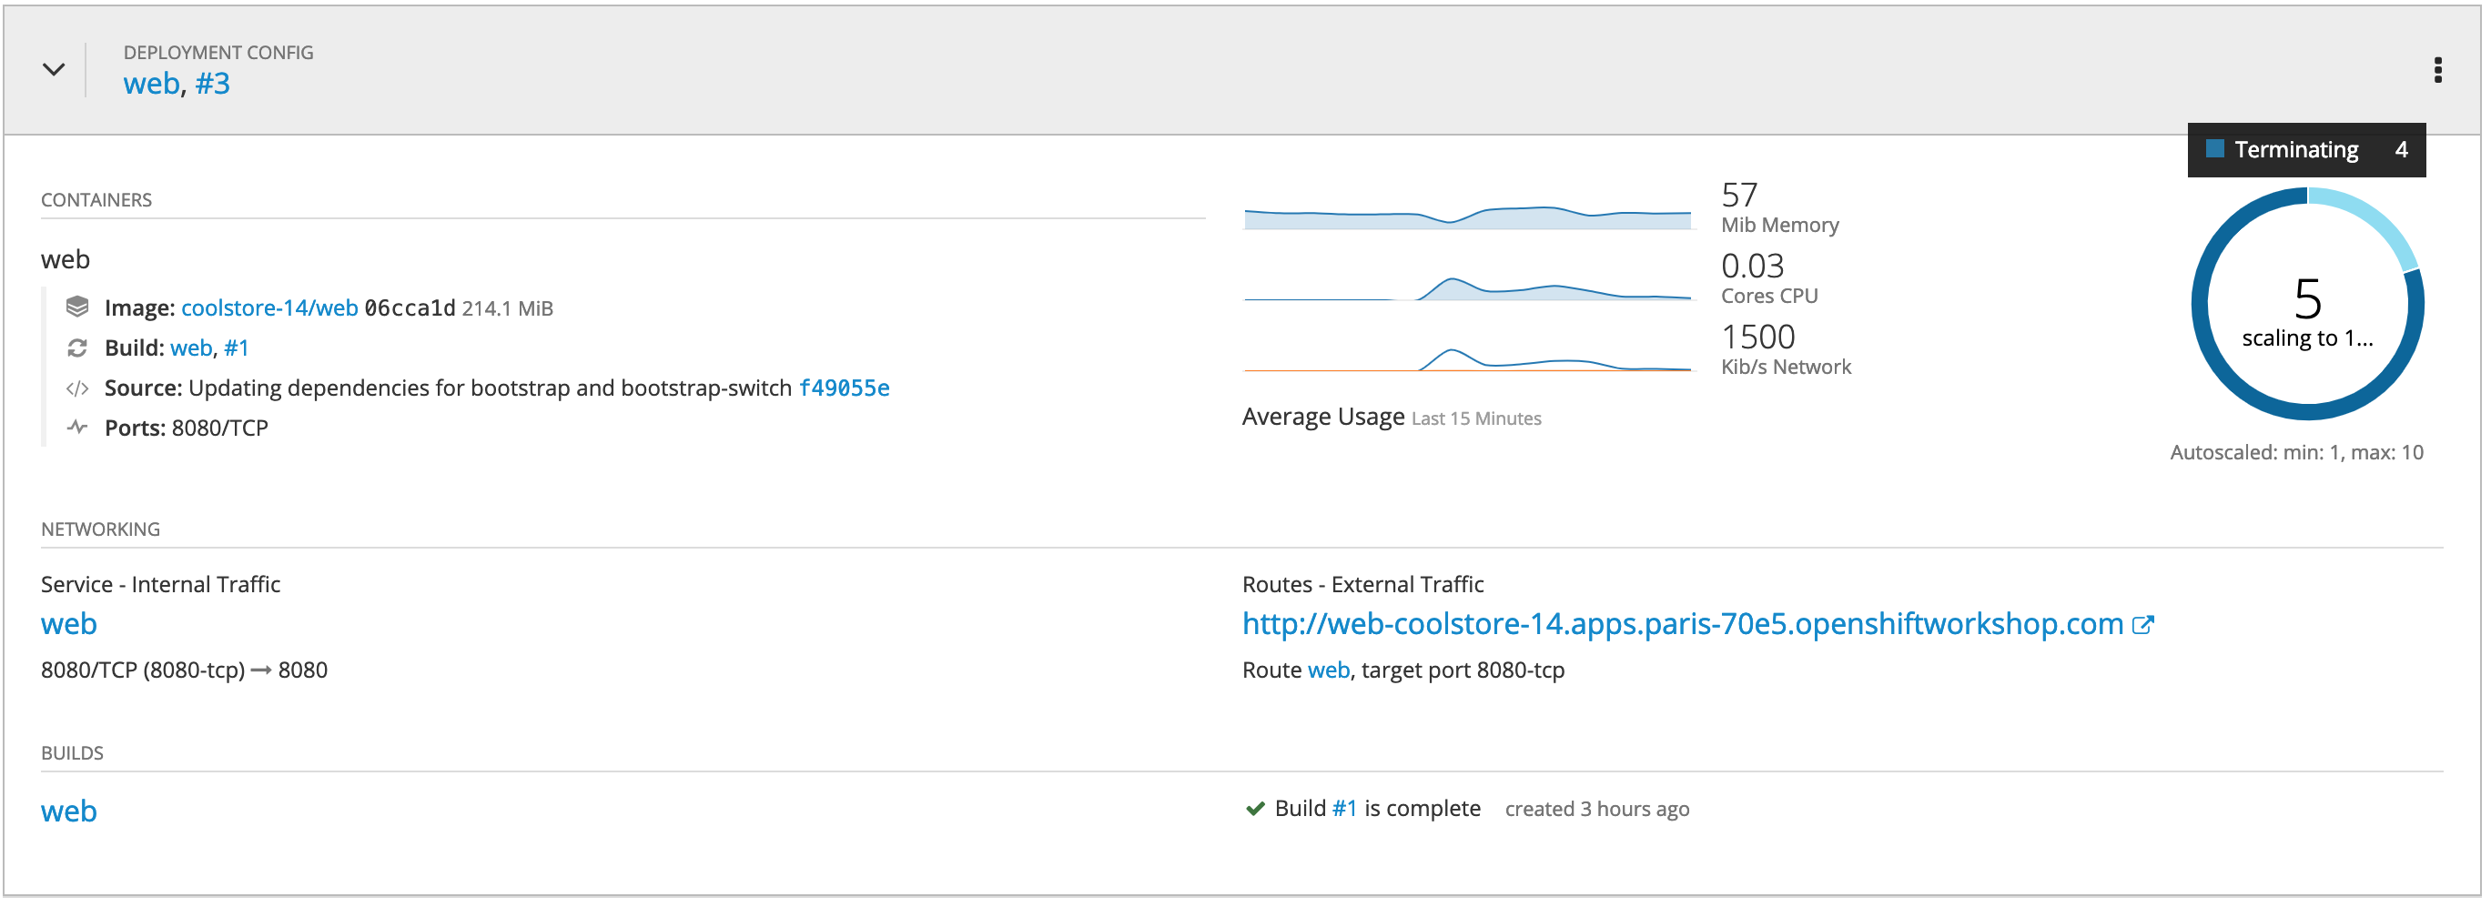Screen dimensions: 2491x907
Task: Open the coolstore-14/web image link
Action: (269, 308)
